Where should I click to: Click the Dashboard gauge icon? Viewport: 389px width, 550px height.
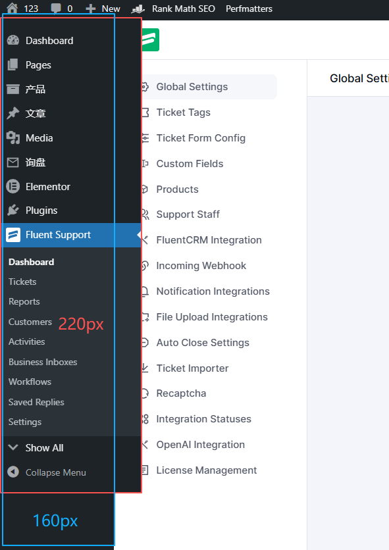[13, 40]
